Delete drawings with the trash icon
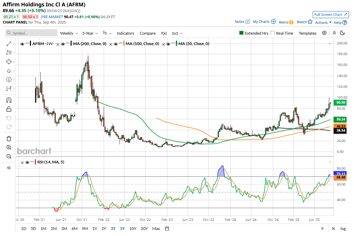The height and width of the screenshot is (236, 354). (9, 139)
